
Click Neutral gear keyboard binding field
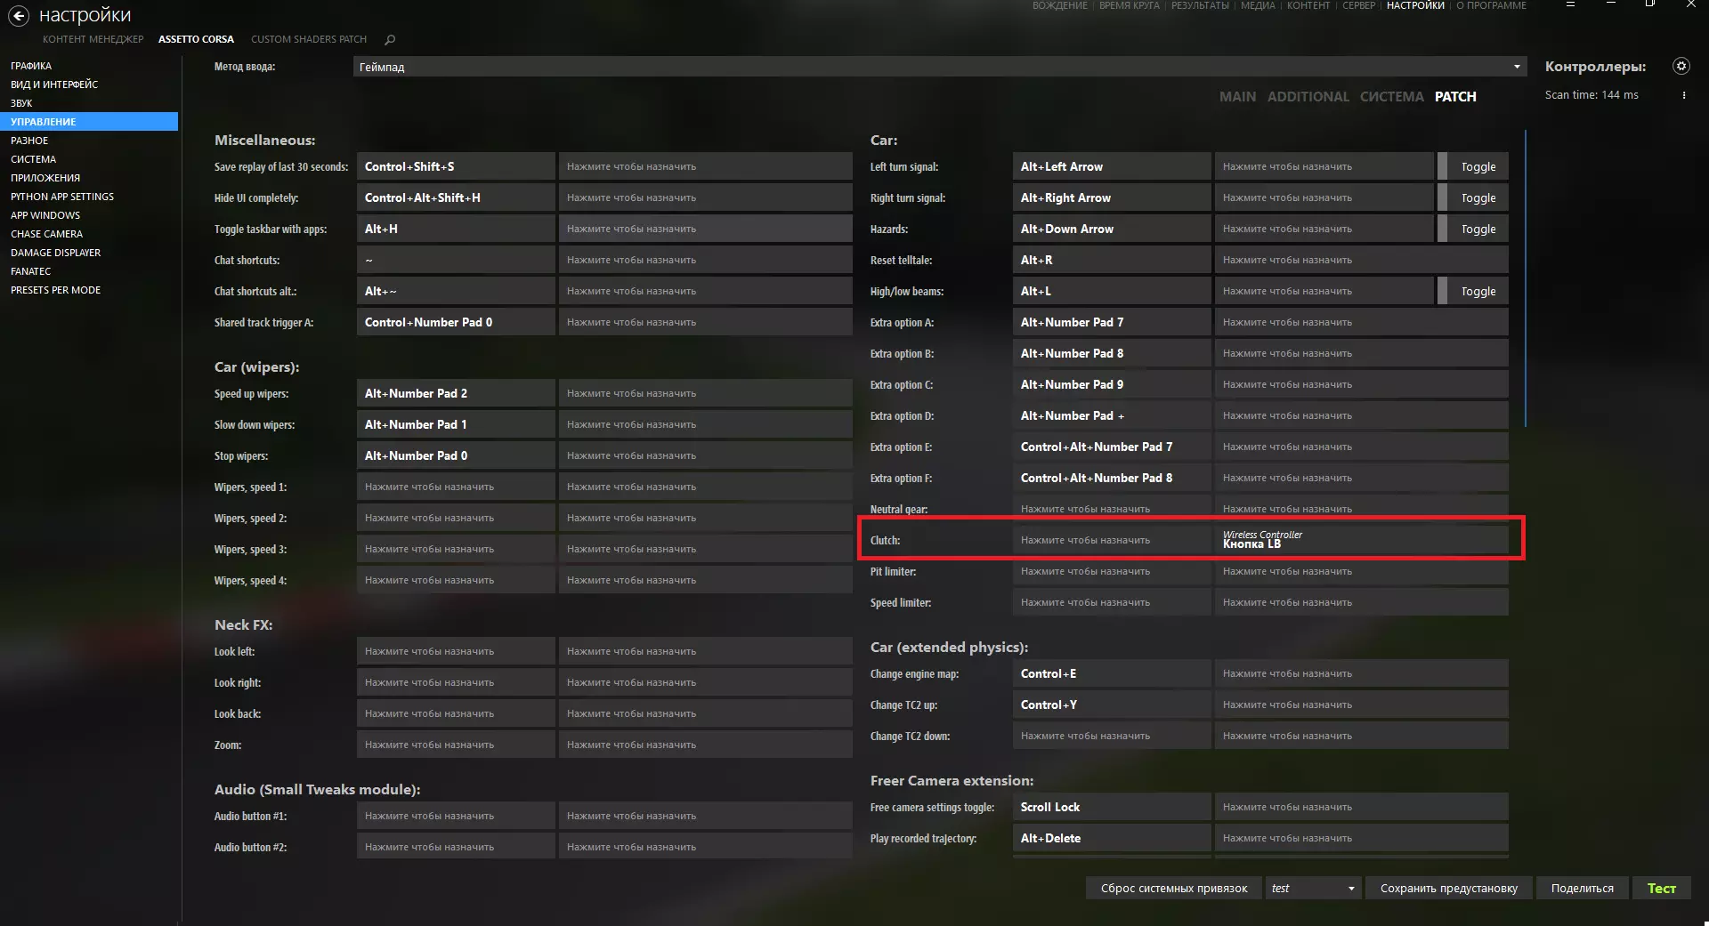1111,509
